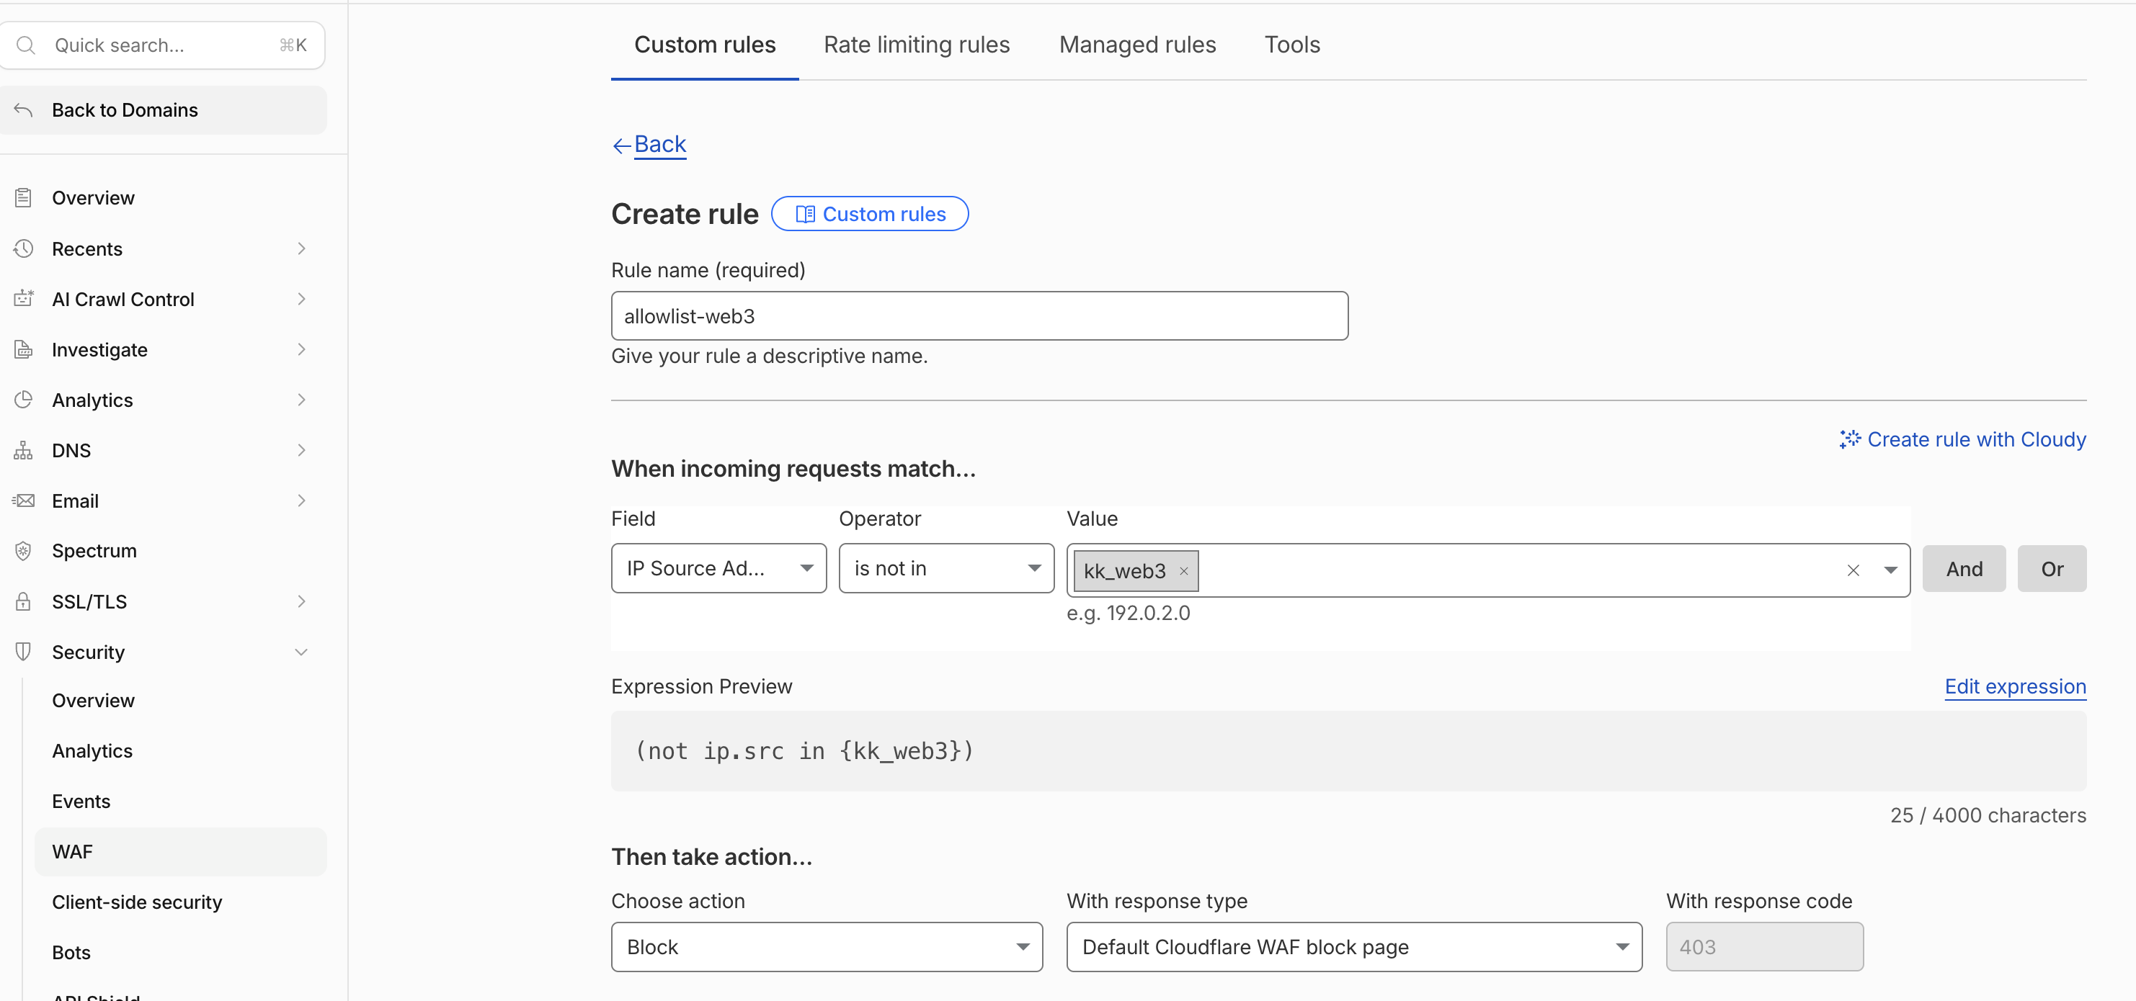Click Back to Domains button
This screenshot has width=2136, height=1001.
(164, 109)
